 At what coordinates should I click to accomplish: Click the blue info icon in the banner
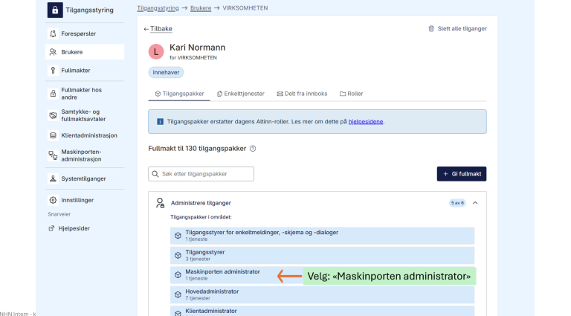[x=160, y=122]
